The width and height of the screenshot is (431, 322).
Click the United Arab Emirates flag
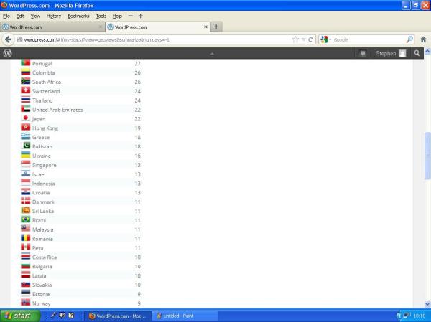click(26, 109)
